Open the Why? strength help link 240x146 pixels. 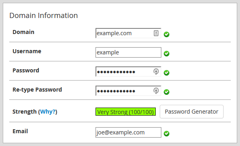(48, 112)
